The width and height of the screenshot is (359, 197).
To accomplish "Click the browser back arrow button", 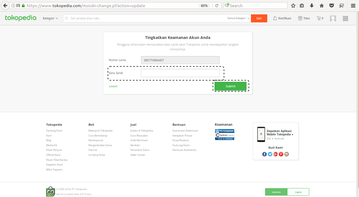I will 5,6.
